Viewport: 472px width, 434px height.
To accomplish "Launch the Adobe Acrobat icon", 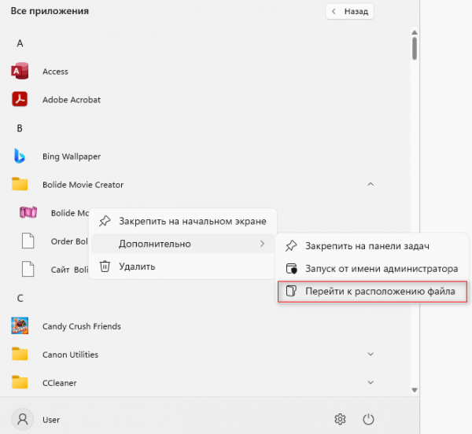I will tap(20, 99).
